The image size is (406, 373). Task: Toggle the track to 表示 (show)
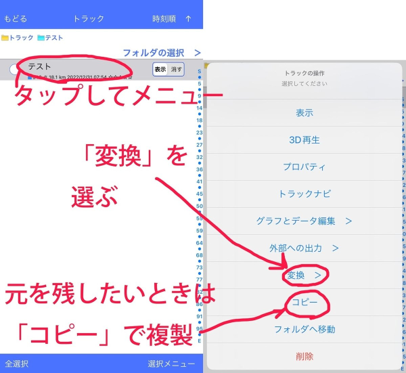[160, 70]
